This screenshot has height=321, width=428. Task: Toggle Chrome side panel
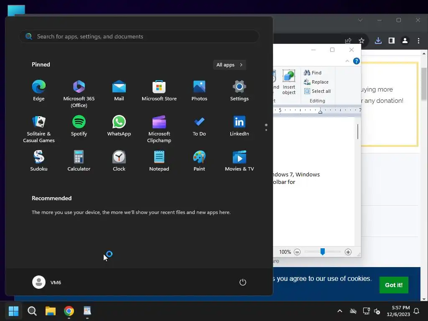click(391, 41)
